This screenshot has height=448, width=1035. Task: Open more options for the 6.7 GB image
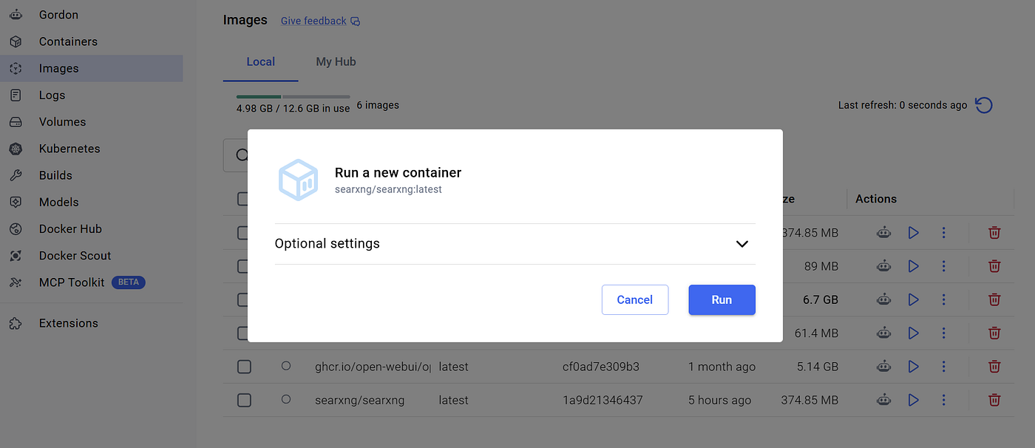coord(943,299)
